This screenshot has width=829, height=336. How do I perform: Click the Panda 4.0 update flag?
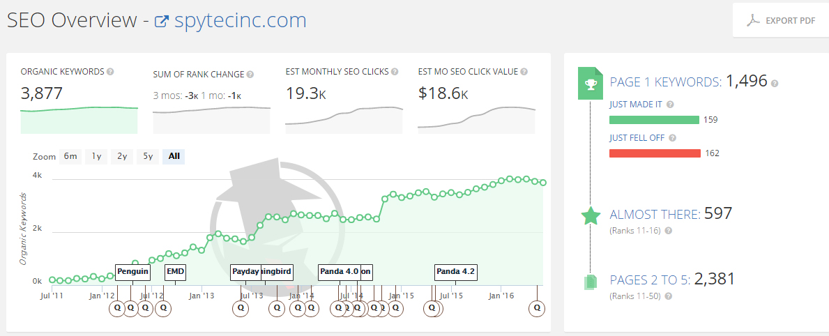pos(339,272)
